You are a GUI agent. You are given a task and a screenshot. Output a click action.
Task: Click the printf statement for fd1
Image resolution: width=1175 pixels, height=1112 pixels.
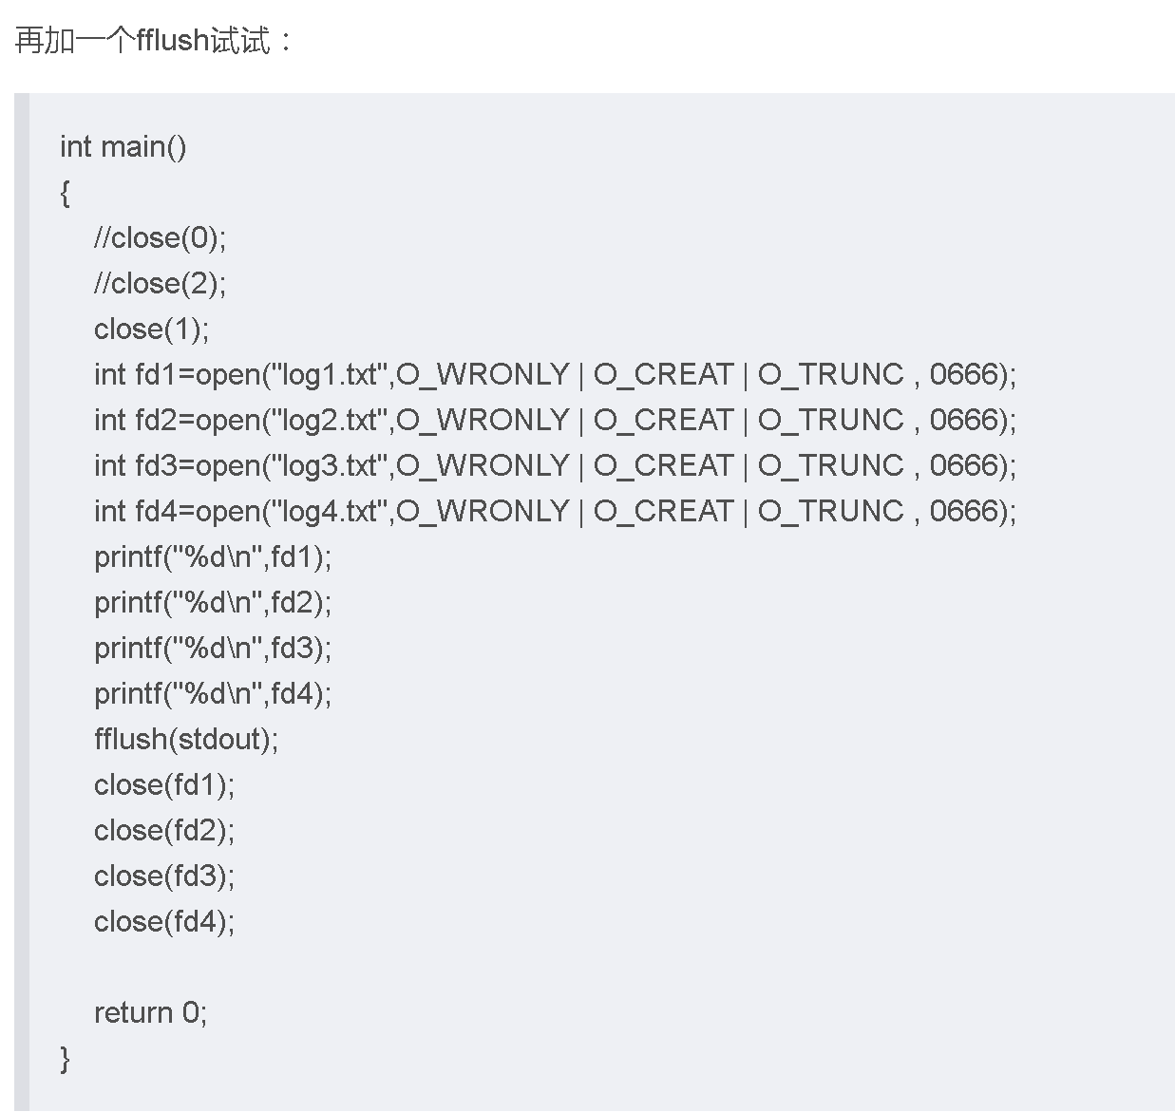tap(213, 556)
